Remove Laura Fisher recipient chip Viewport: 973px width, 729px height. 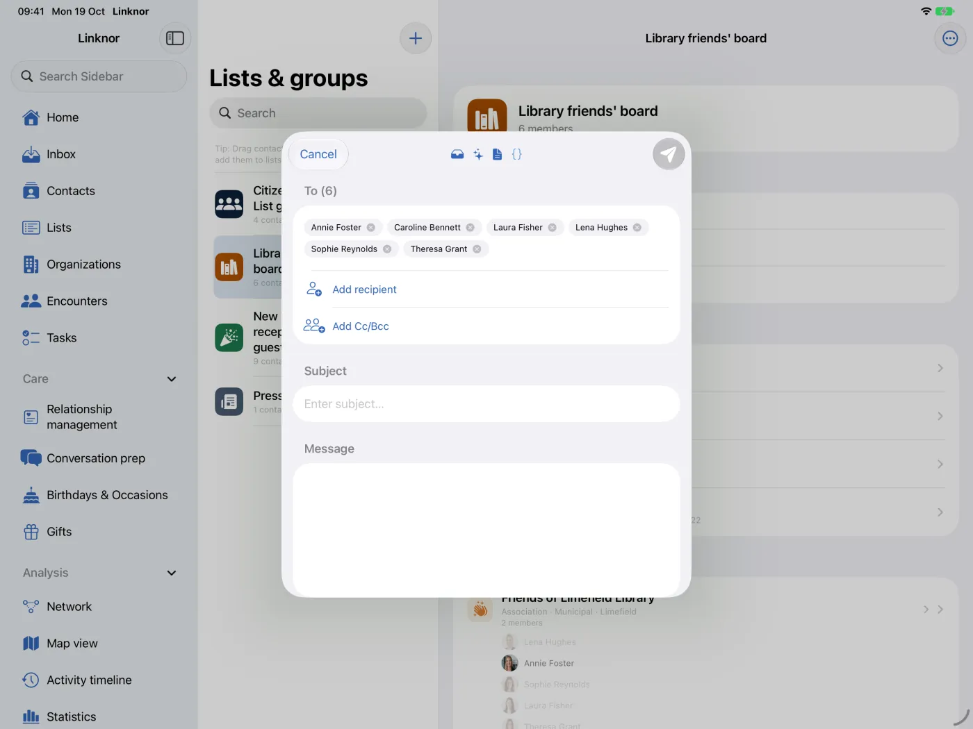553,228
